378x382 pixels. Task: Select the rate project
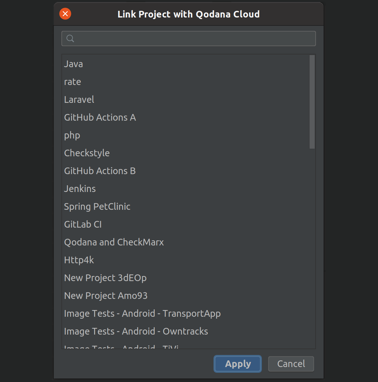click(73, 82)
